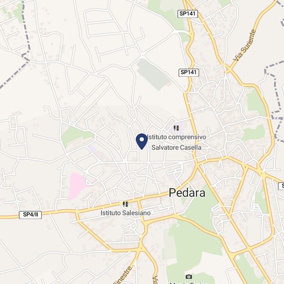This screenshot has width=284, height=284.
Task: Click the lower SP141 road shield
Action: tap(188, 72)
